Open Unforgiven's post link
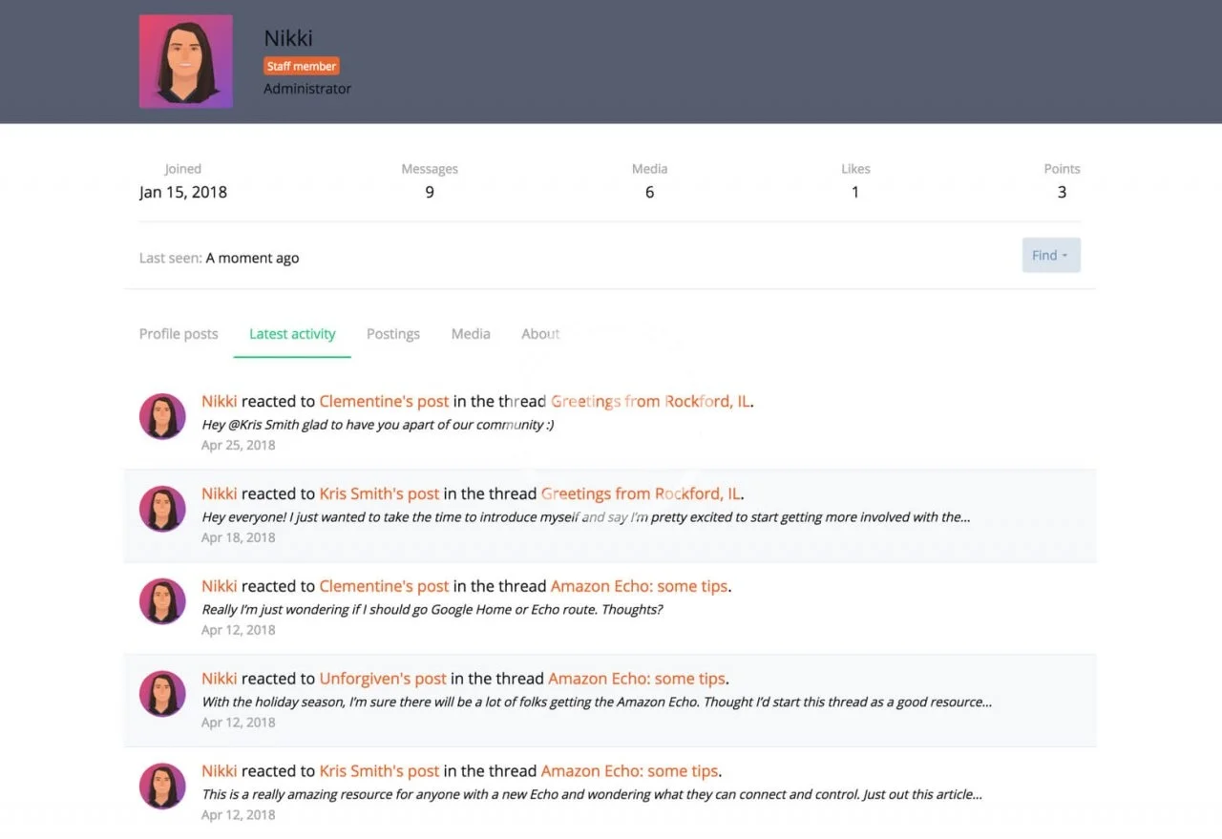 coord(383,680)
